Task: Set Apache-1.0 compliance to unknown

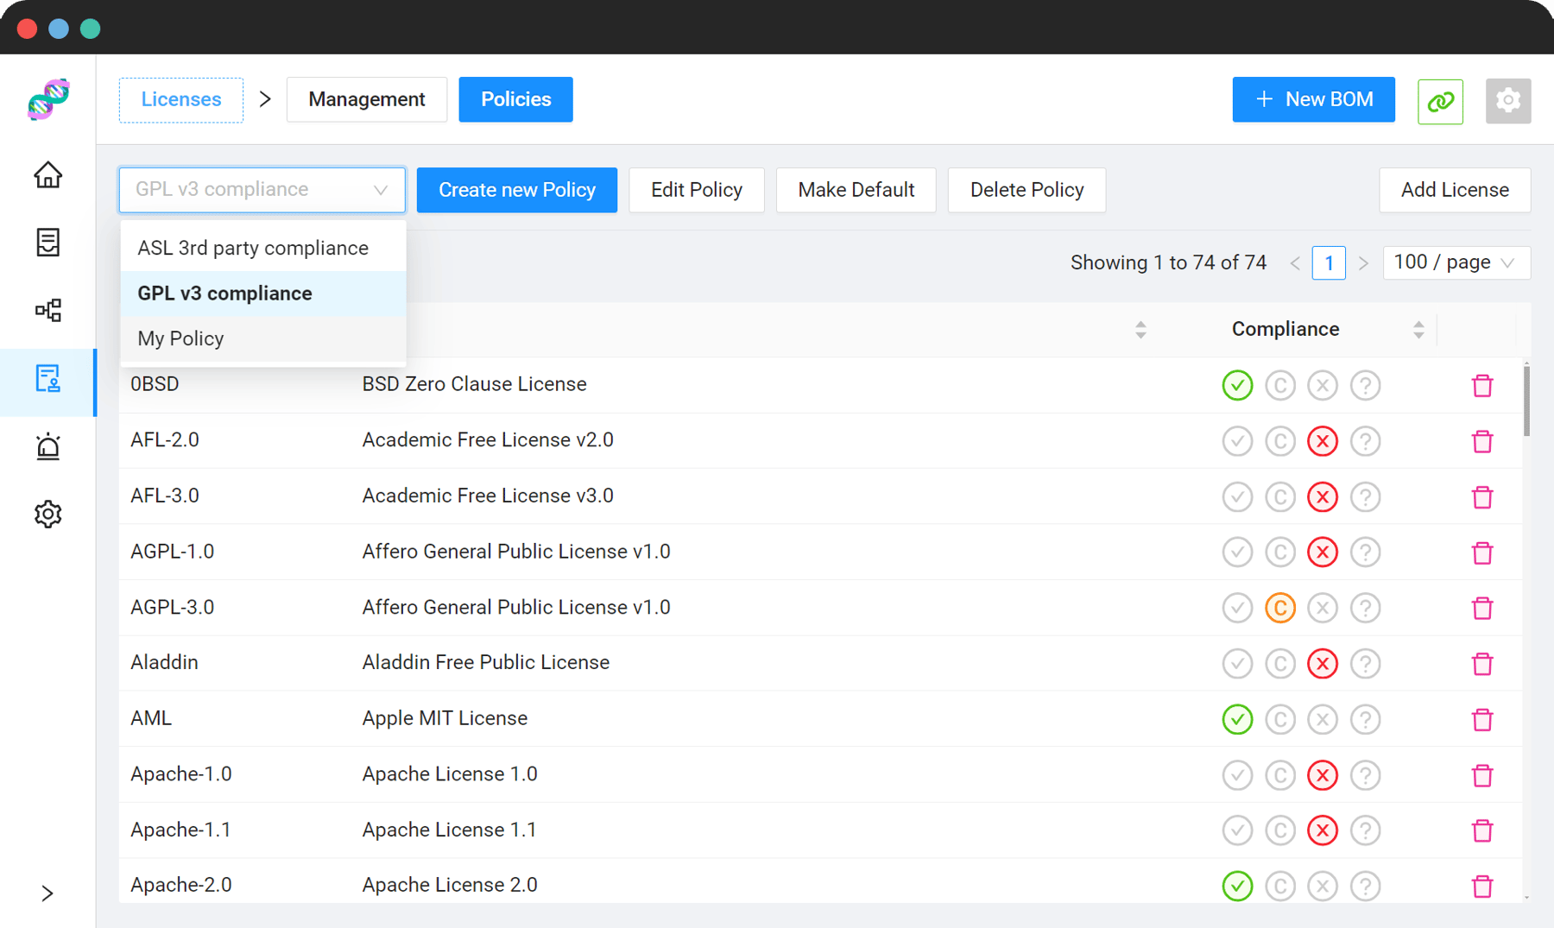Action: [1365, 775]
